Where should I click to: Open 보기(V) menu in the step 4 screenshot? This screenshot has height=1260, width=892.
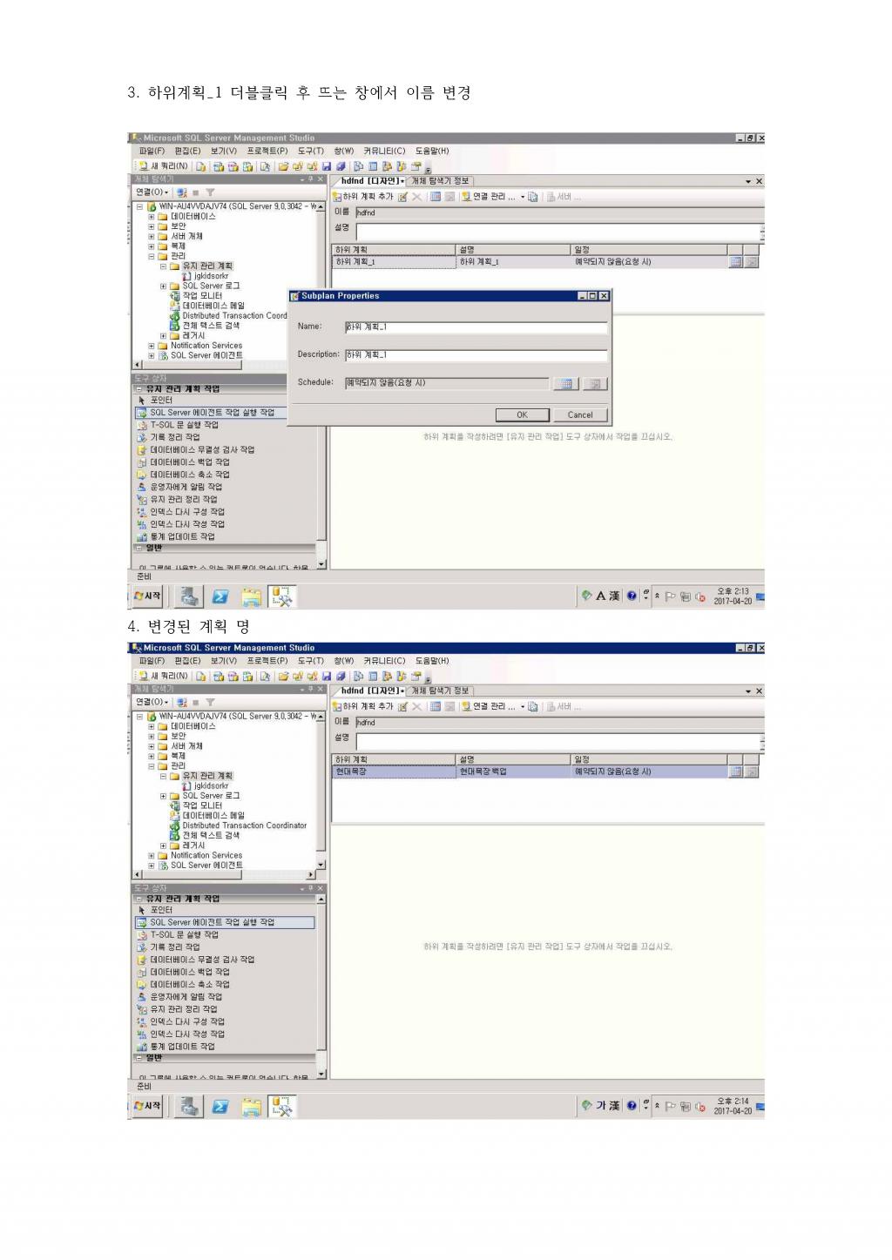pyautogui.click(x=223, y=661)
